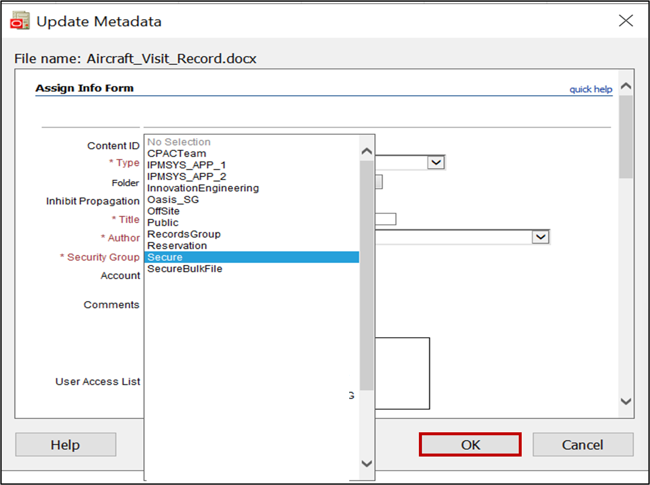
Task: Open the Help button
Action: click(65, 445)
